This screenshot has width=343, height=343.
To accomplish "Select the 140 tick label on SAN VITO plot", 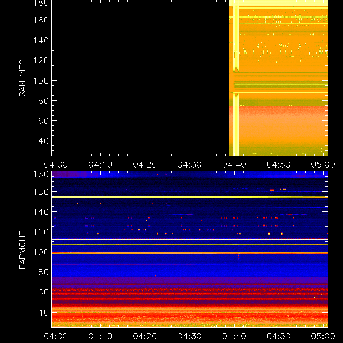I will [41, 40].
